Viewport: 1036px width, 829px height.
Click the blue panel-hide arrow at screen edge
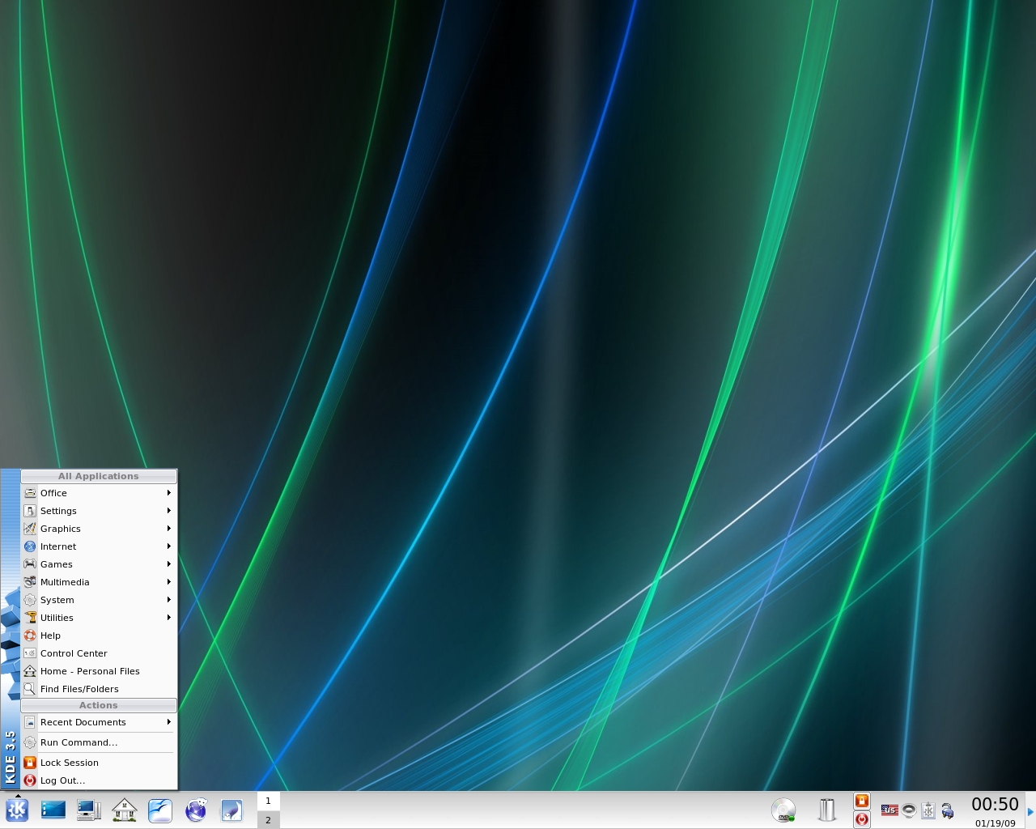click(1030, 811)
